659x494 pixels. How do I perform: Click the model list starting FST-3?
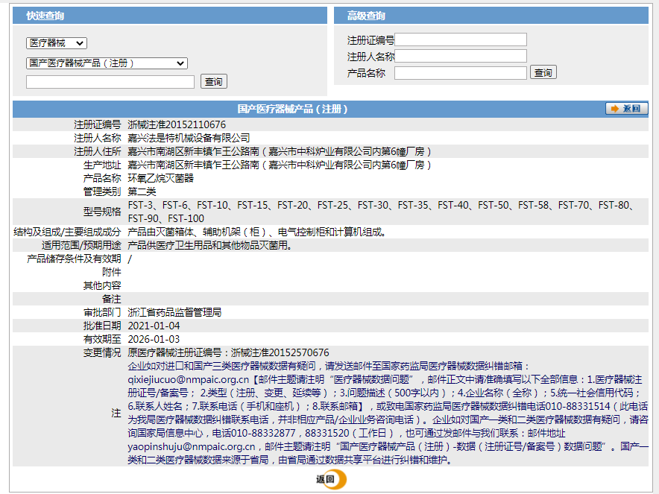tap(380, 212)
